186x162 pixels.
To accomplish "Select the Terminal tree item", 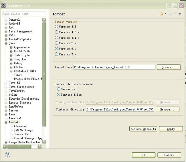I will pyautogui.click(x=15, y=118).
